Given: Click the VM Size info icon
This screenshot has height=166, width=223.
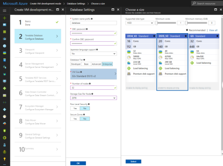Looking at the screenshot, I should pyautogui.click(x=81, y=71).
